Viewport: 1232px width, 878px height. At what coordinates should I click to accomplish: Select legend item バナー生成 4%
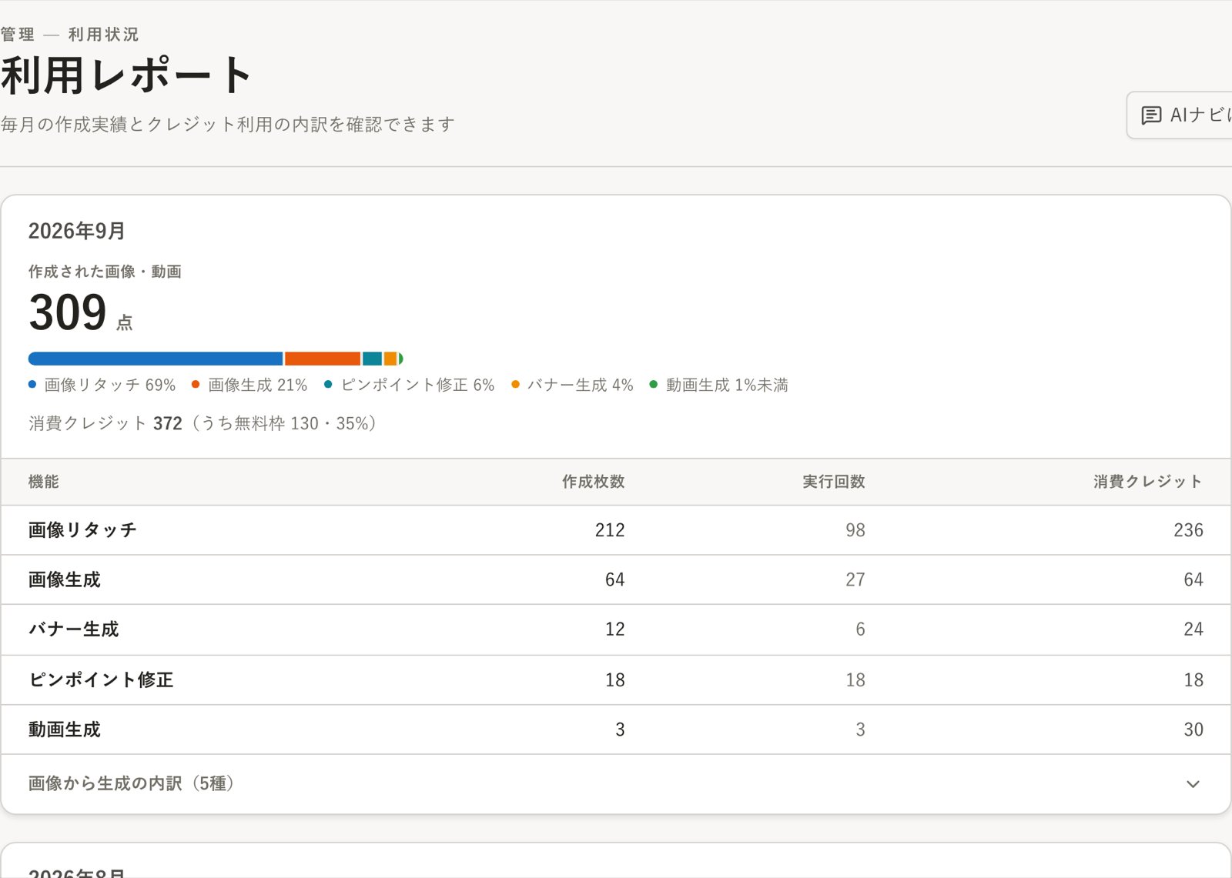[572, 385]
